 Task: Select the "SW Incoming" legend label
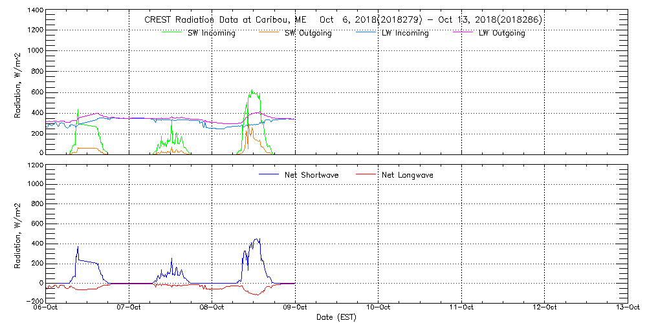(213, 33)
